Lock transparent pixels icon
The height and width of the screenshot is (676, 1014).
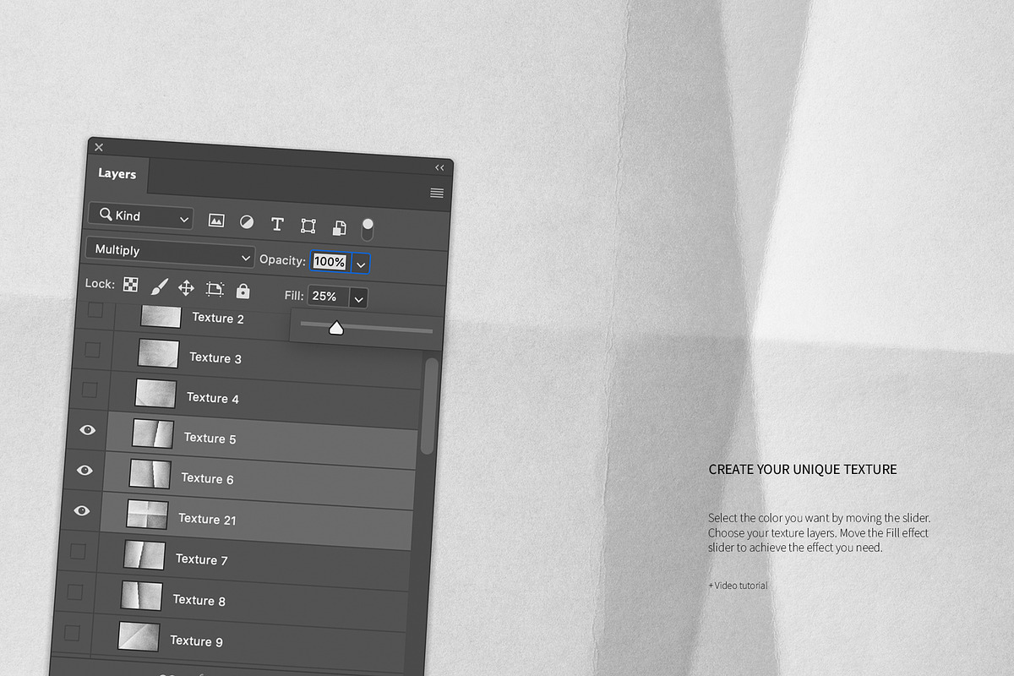(x=130, y=285)
